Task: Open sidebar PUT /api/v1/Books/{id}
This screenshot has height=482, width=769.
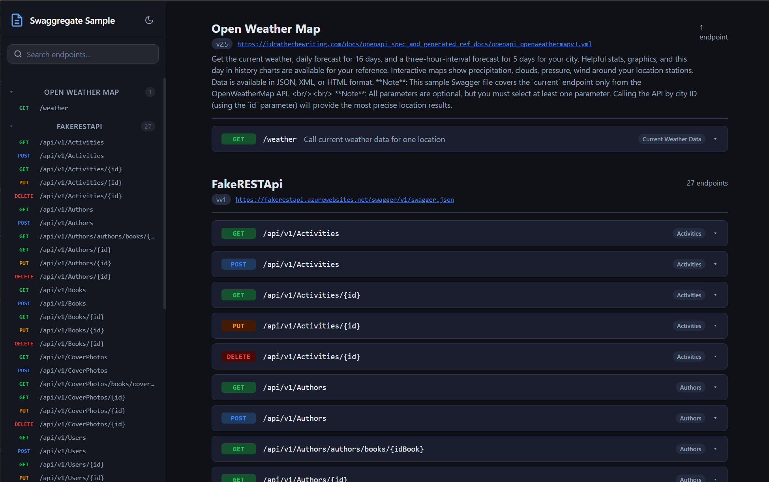Action: coord(83,330)
